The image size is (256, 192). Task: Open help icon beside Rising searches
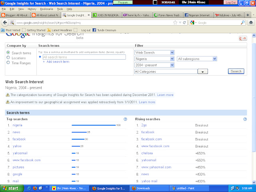(x=245, y=119)
